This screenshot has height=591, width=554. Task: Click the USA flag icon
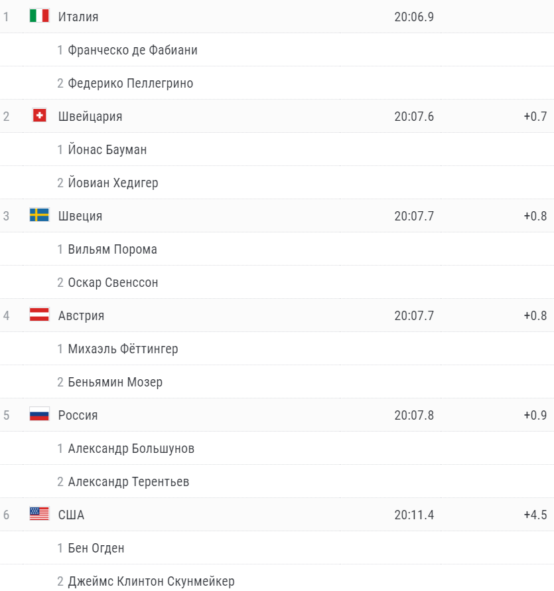39,513
